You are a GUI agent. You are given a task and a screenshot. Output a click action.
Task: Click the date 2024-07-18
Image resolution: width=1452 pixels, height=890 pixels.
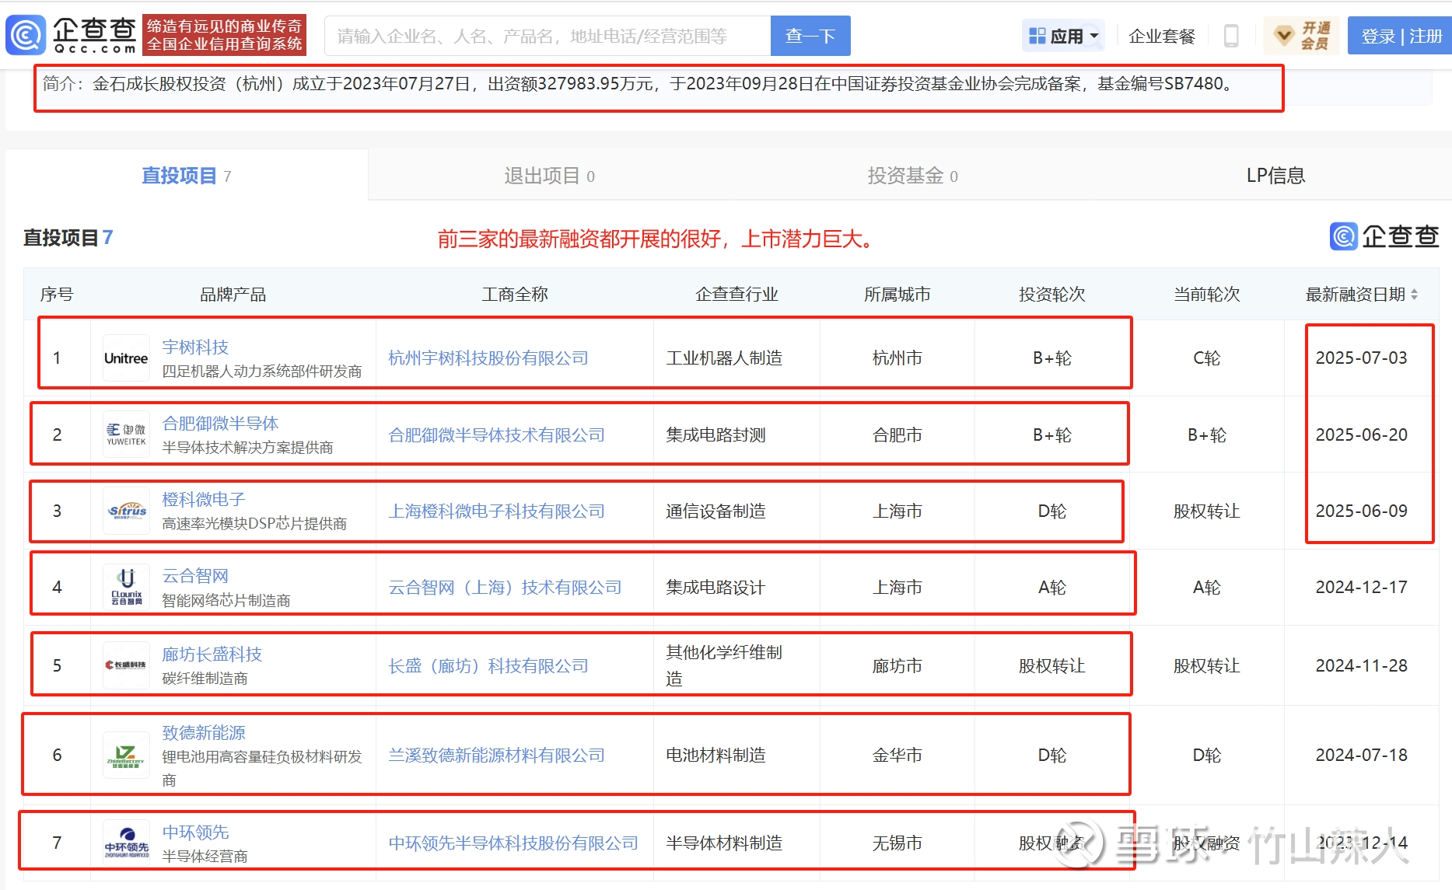click(1361, 756)
